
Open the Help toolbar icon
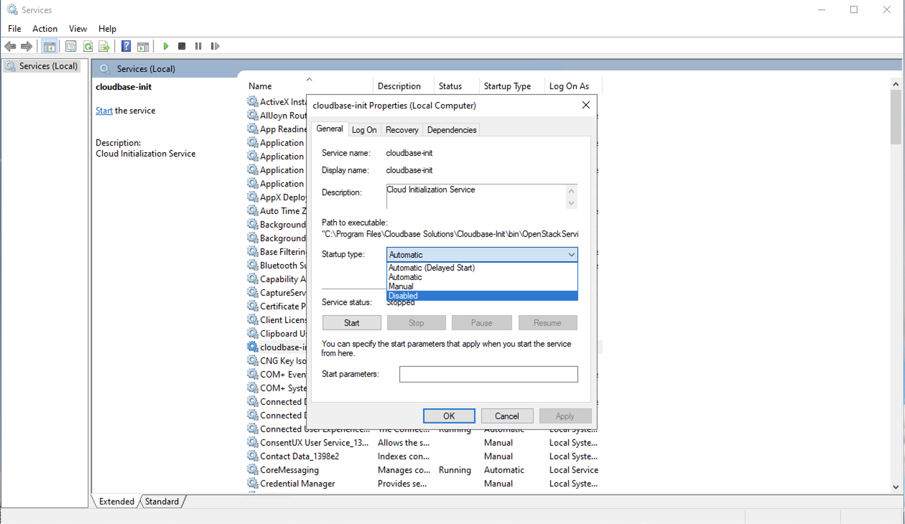click(x=126, y=46)
